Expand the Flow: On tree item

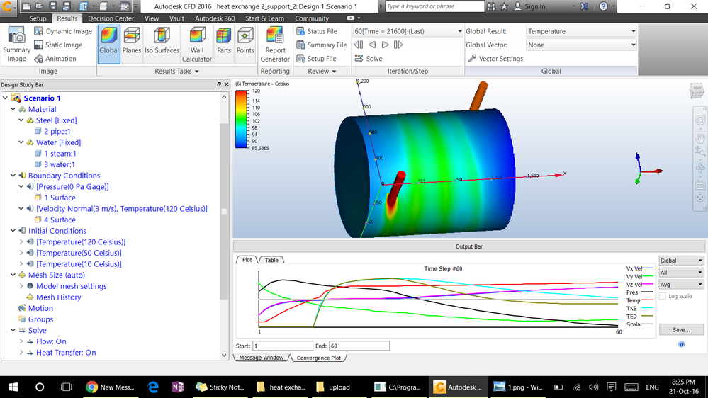(x=21, y=341)
